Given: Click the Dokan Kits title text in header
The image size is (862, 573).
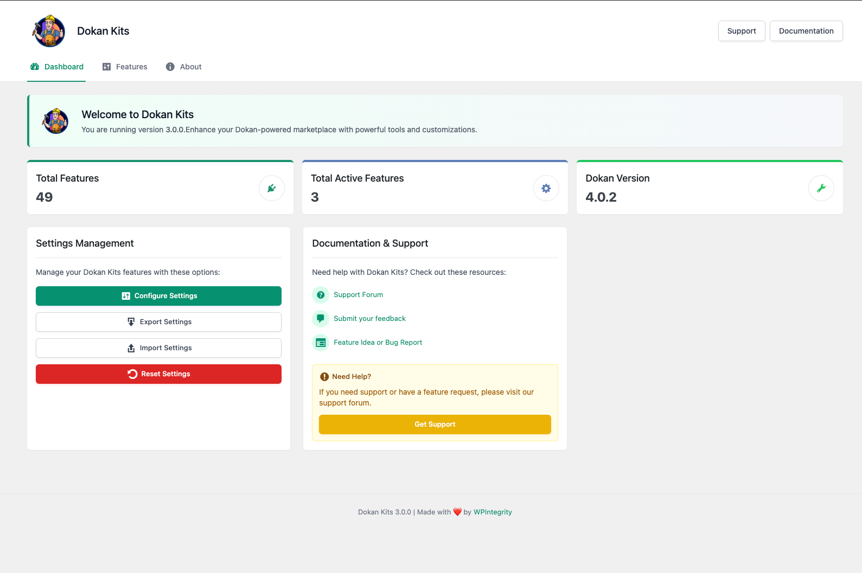Looking at the screenshot, I should point(103,31).
